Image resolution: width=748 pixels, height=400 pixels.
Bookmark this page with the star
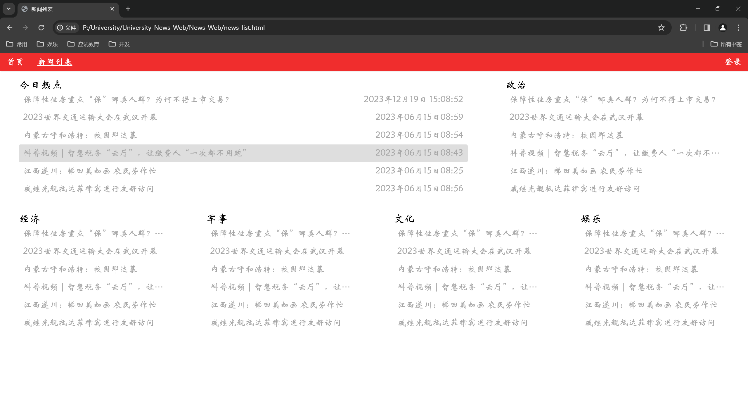point(661,27)
